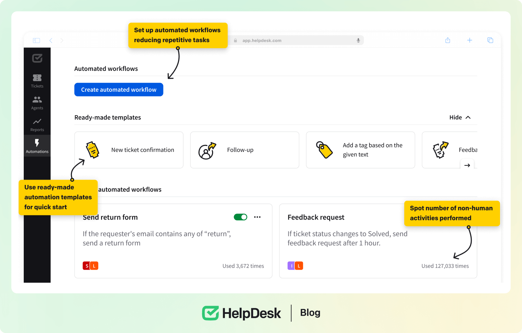Open the Agents section in sidebar
The height and width of the screenshot is (333, 522).
37,103
